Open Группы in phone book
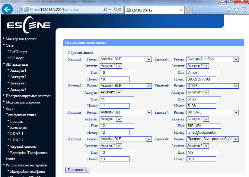249x177 pixels. 17,121
